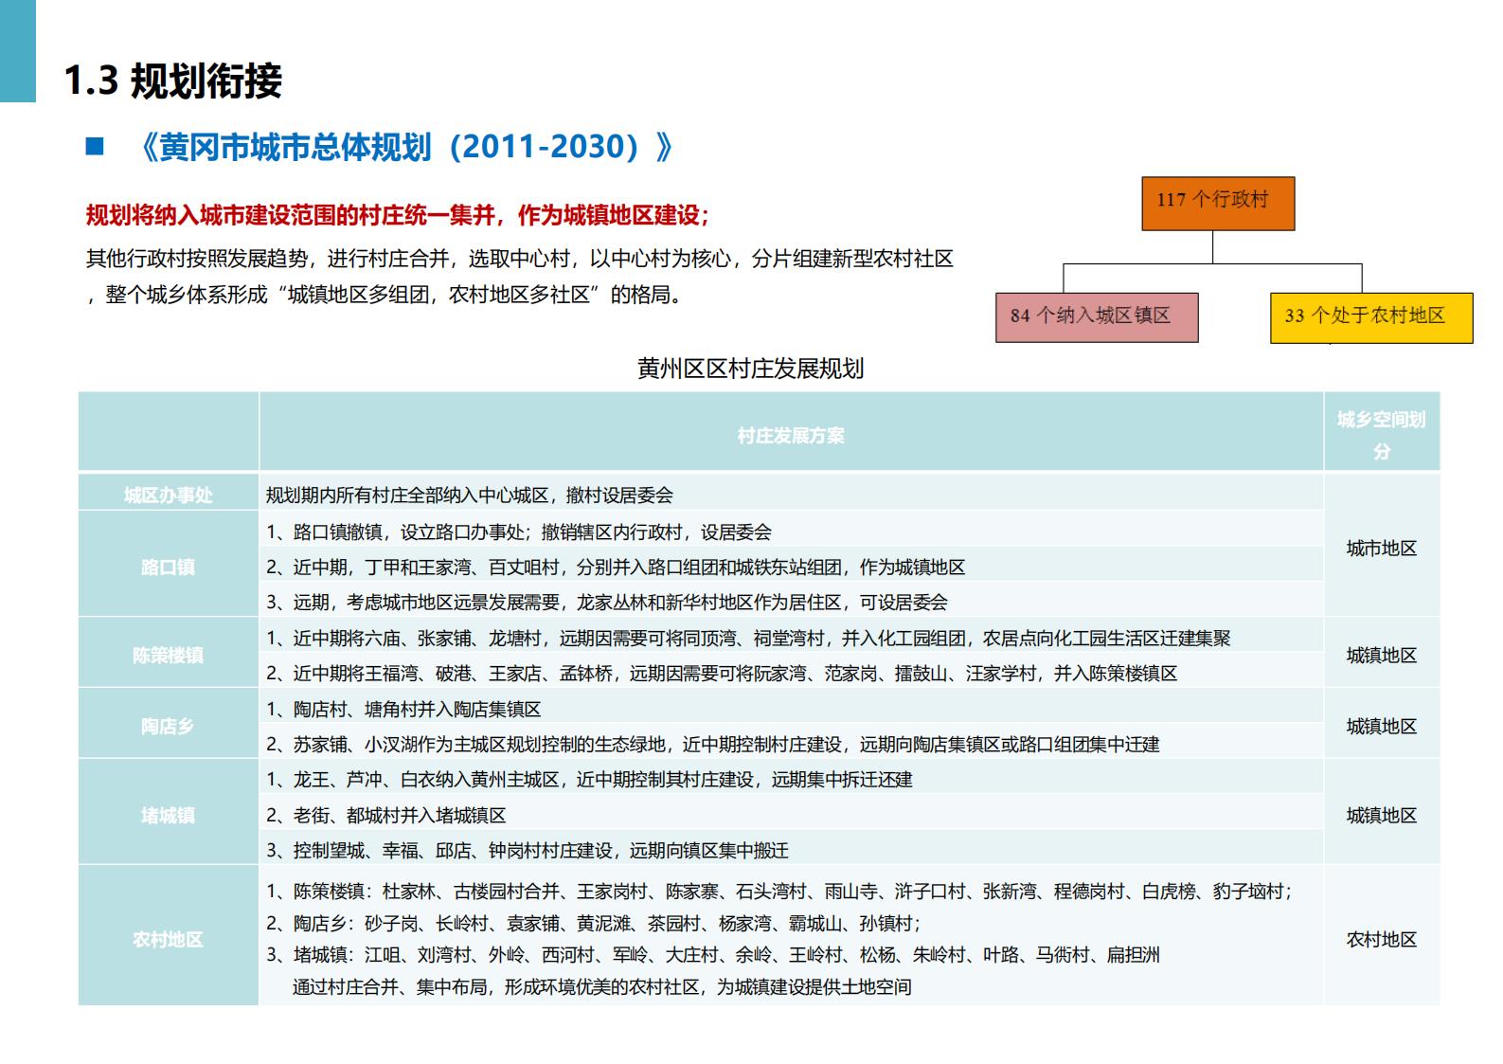Click the red sentence about 规划将纳入城市建设范围的村庄
The width and height of the screenshot is (1503, 1064).
tap(398, 215)
